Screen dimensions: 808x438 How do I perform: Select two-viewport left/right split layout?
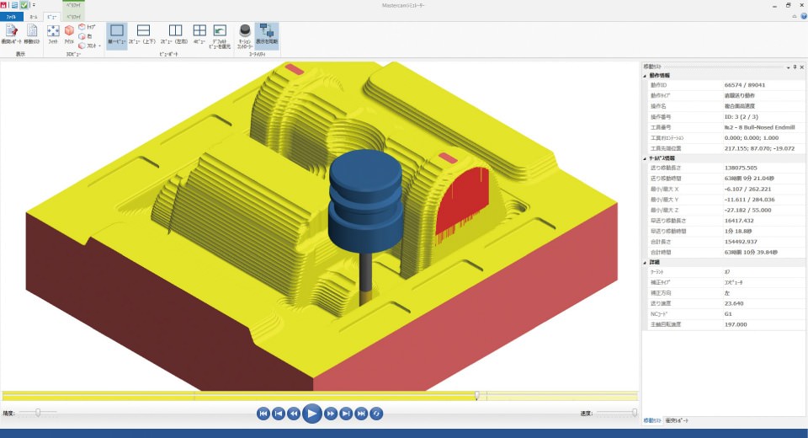tap(175, 31)
